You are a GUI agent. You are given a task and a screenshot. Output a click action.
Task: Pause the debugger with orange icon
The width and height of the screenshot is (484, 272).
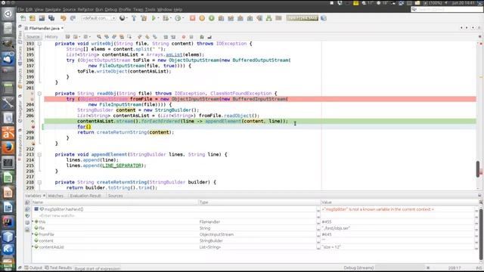pos(202,18)
